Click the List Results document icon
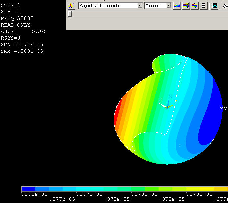 pyautogui.click(x=204, y=6)
